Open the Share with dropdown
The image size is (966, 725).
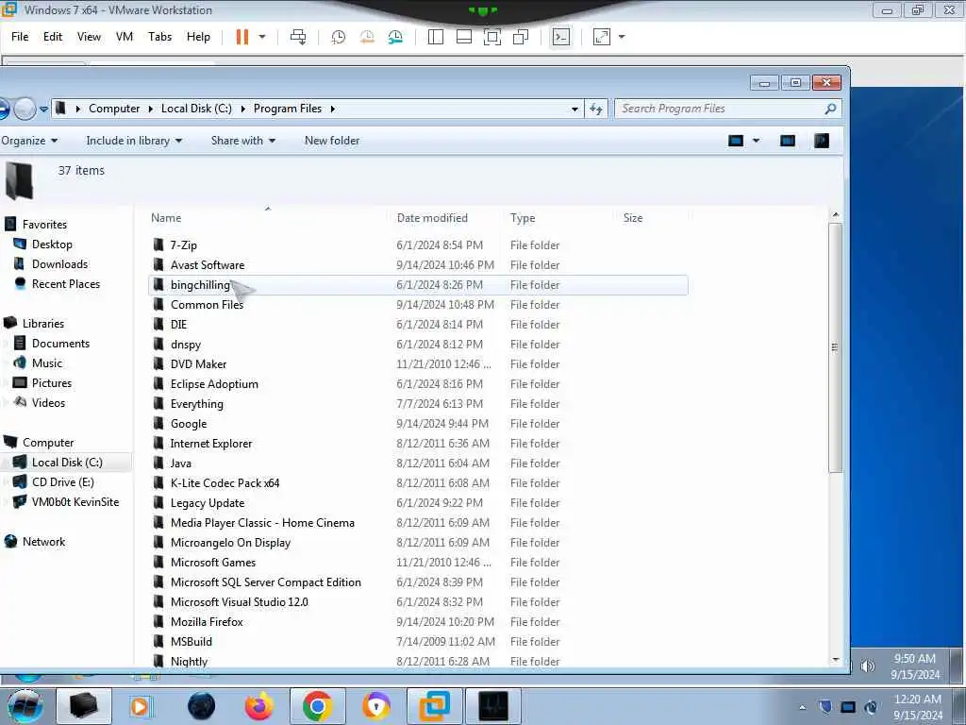[x=242, y=141]
